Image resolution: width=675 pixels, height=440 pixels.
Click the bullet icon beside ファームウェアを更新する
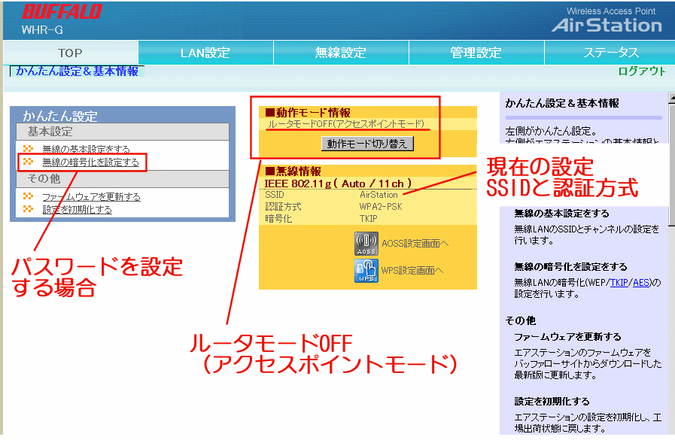click(29, 196)
